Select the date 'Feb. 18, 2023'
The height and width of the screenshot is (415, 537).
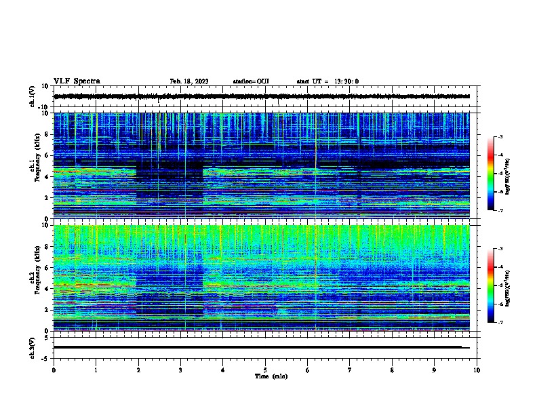(x=189, y=81)
